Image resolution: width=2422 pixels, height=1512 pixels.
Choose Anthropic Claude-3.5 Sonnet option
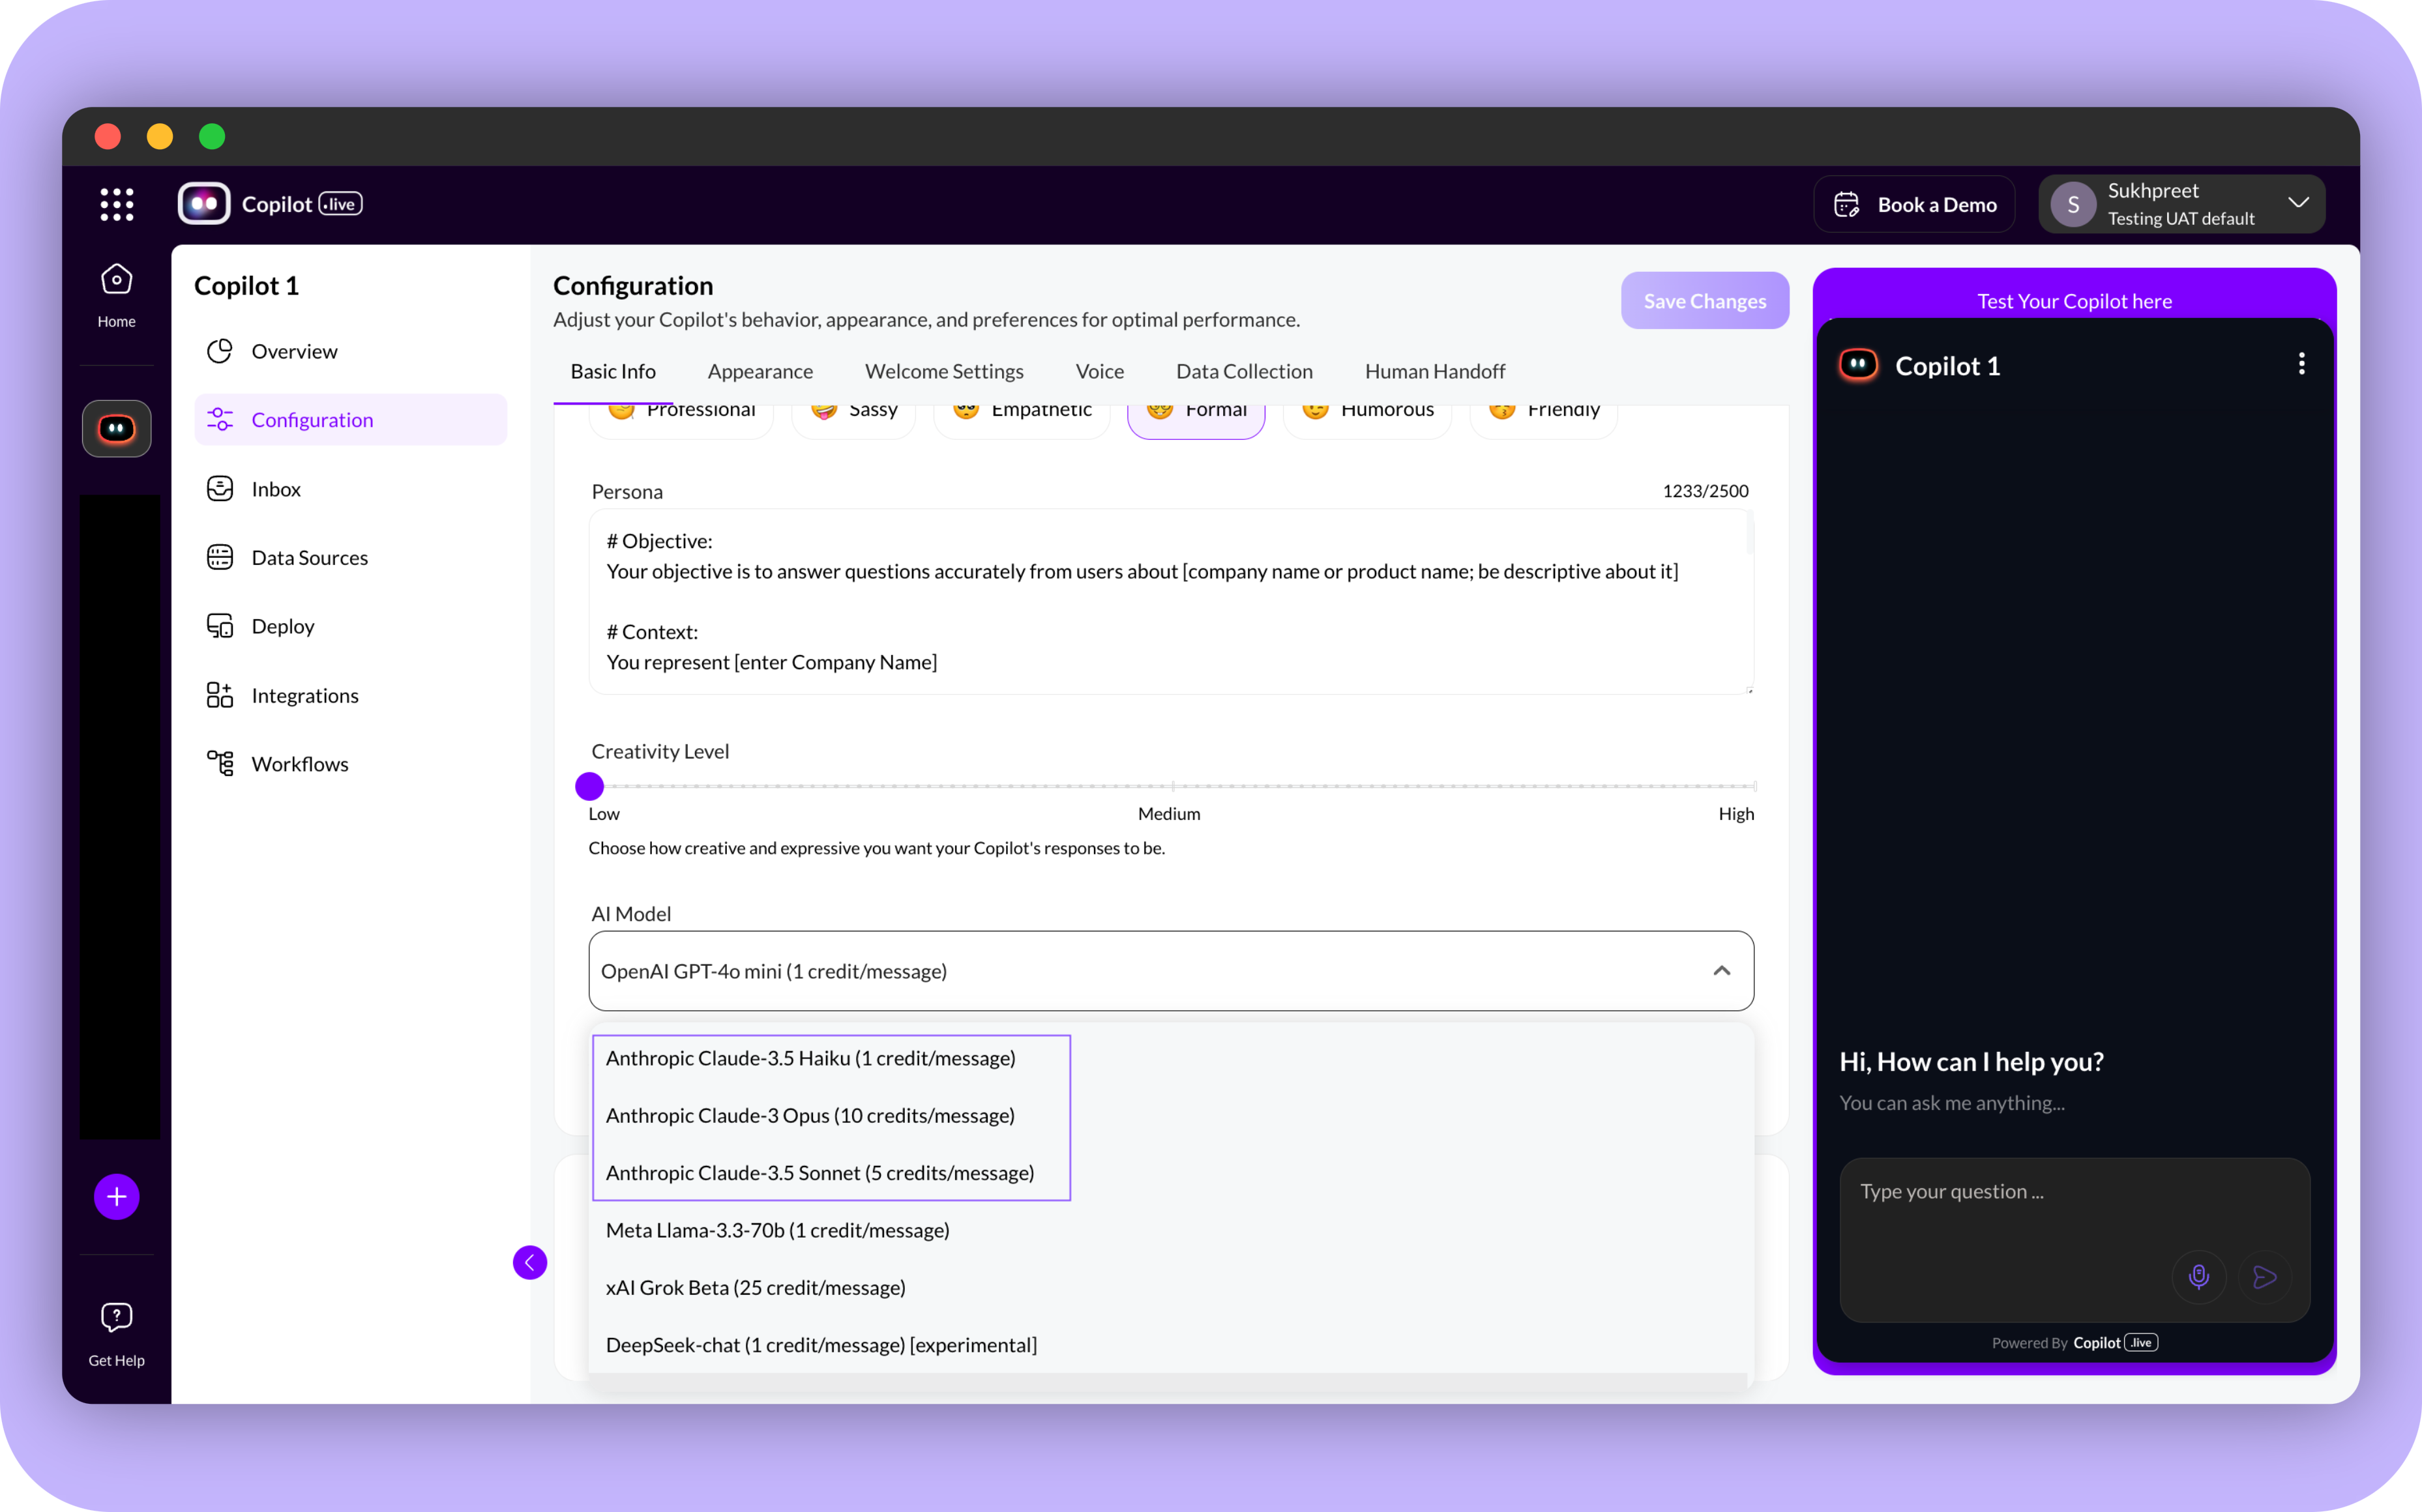click(820, 1173)
